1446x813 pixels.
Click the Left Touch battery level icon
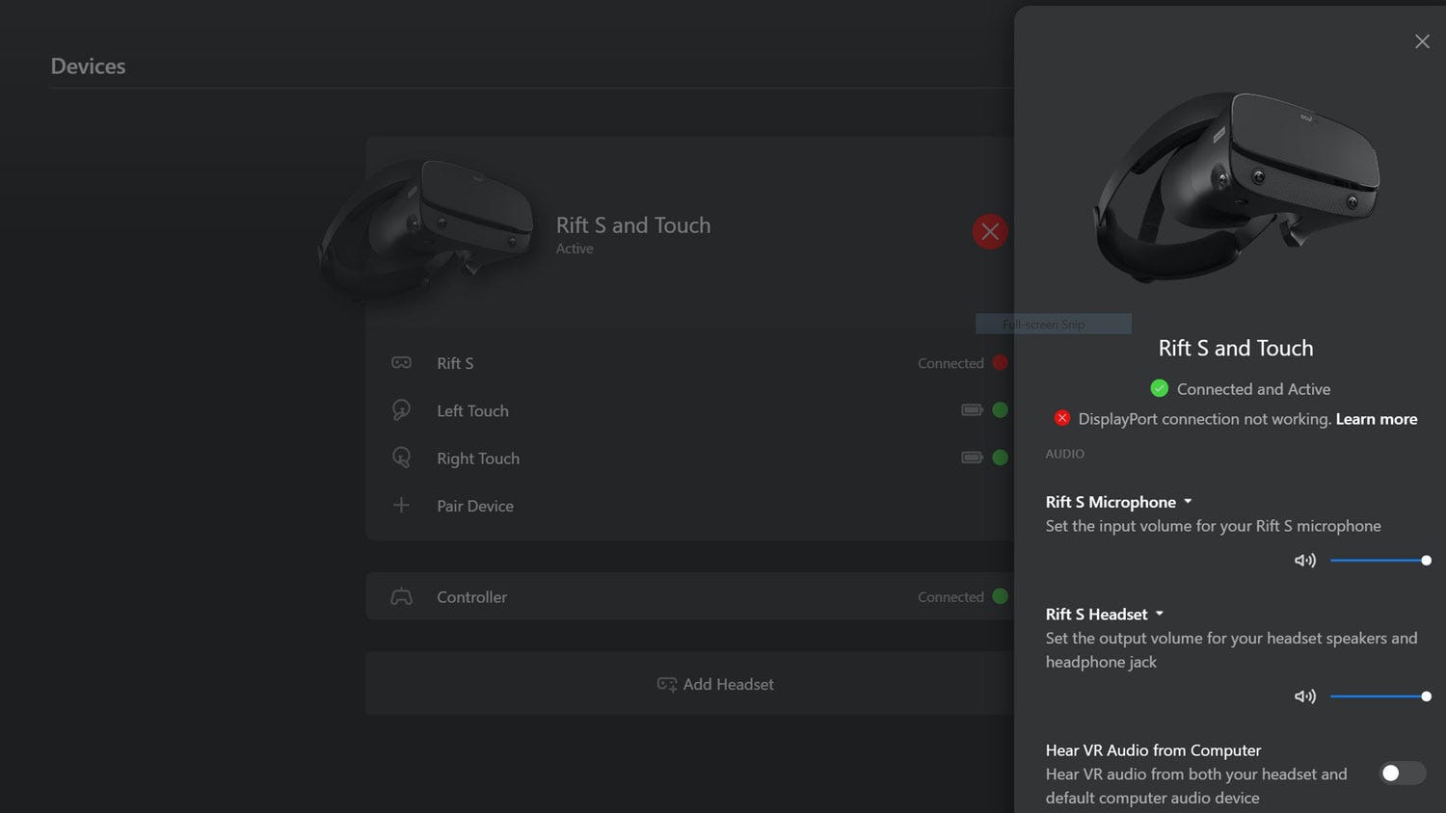point(972,410)
